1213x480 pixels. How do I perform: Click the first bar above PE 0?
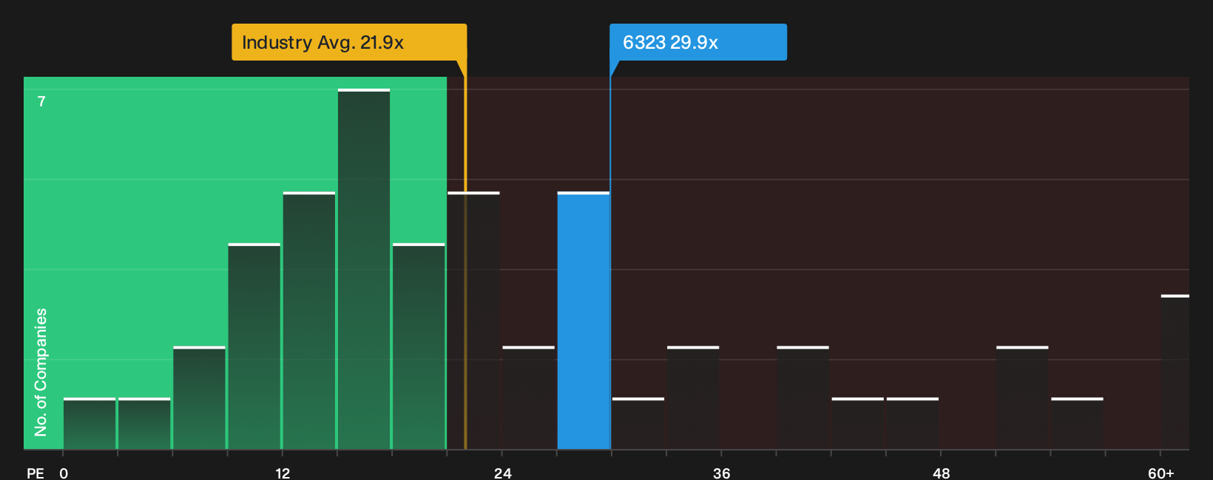pyautogui.click(x=89, y=424)
